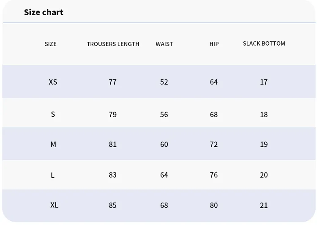
Task: Click slack bottom value 20
Action: click(x=264, y=175)
